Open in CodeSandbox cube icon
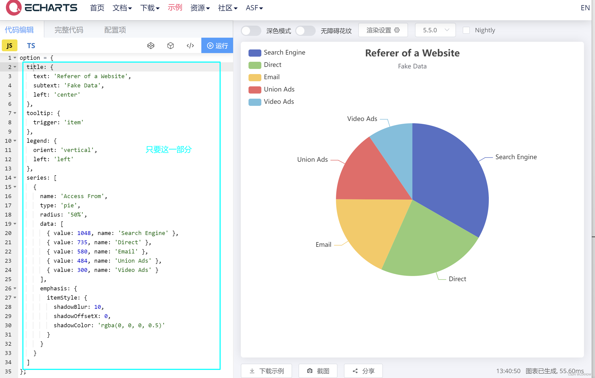Screen dimensions: 595x378 [171, 46]
